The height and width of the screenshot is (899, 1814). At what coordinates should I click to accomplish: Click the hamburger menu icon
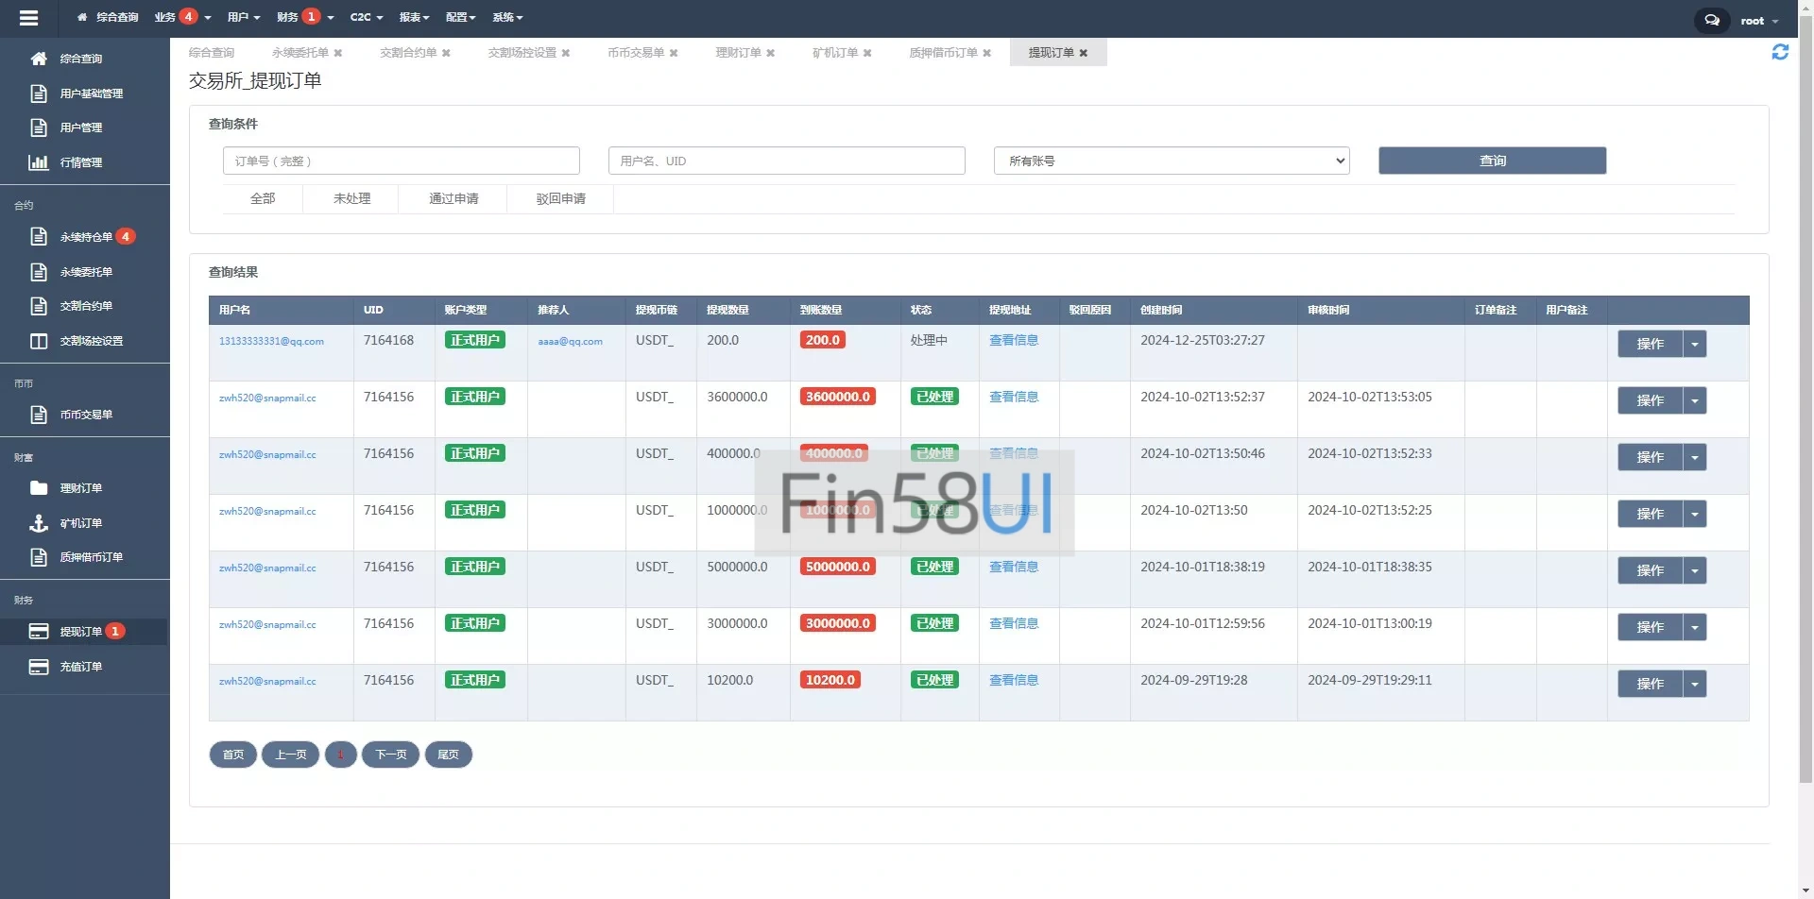click(28, 17)
